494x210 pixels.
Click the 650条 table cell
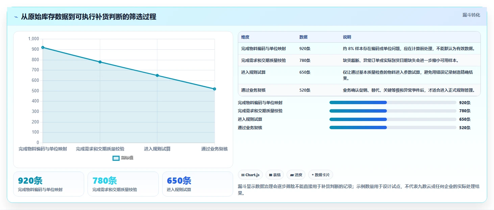305,72
